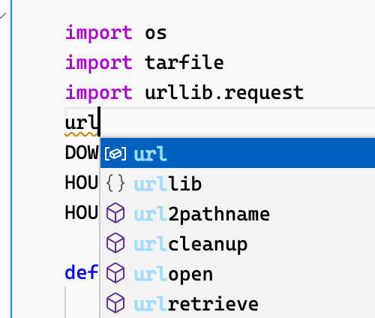Viewport: 375px width, 318px height.
Task: Choose urllib from the suggestion list
Action: (x=238, y=183)
